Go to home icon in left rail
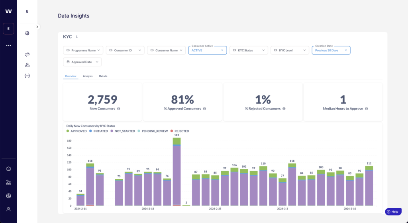This screenshot has height=223, width=408. coord(8,168)
